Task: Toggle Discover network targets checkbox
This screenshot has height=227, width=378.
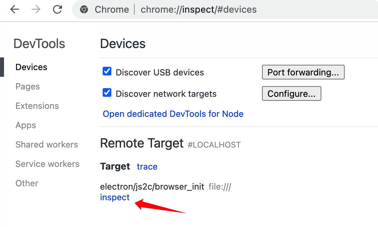Action: 107,93
